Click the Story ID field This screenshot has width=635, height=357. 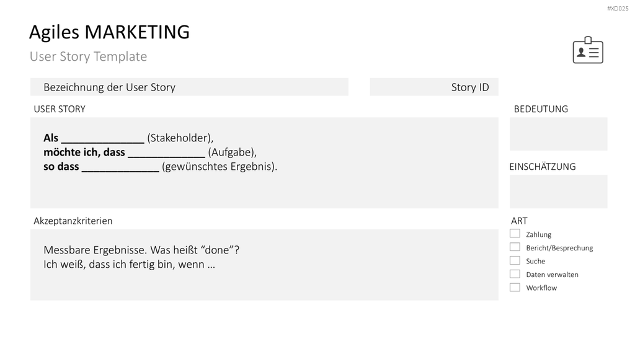click(433, 87)
